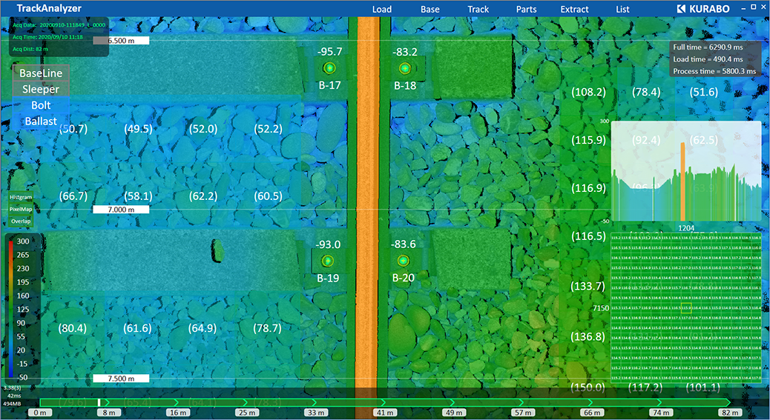Image resolution: width=770 pixels, height=420 pixels.
Task: Click the Full time readout
Action: point(708,47)
